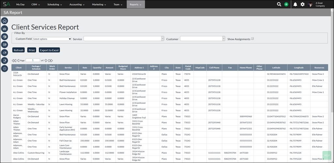Click the 112.0000 rate cell
334x163 pixels.
pyautogui.click(x=85, y=153)
